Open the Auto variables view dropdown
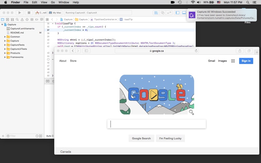This screenshot has height=163, width=261. tap(50, 136)
